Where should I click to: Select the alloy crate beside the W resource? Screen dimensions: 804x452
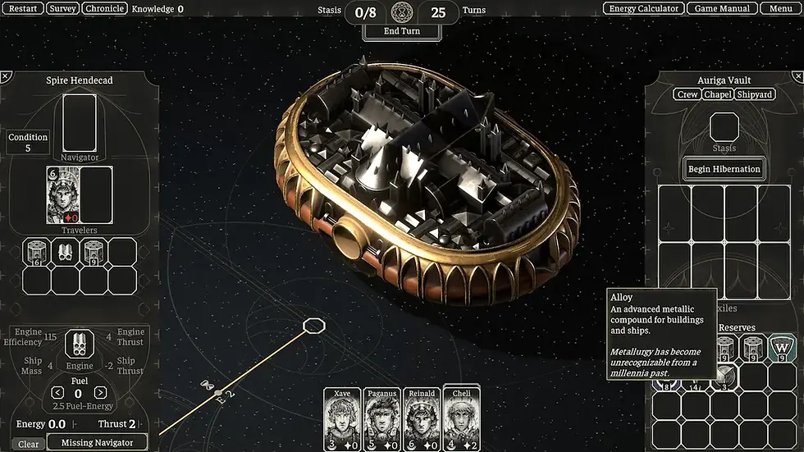point(753,349)
